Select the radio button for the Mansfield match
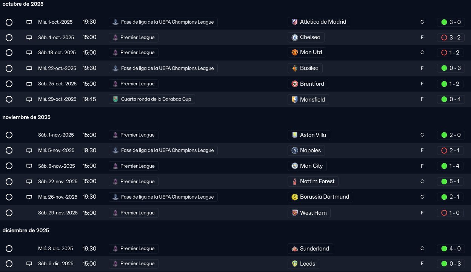This screenshot has width=471, height=272. (x=9, y=99)
